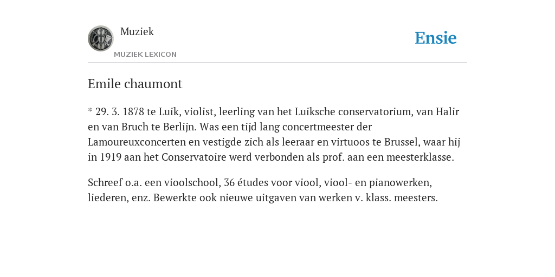This screenshot has height=277, width=555.
Task: Click the Emile chaumont heading
Action: 135,84
